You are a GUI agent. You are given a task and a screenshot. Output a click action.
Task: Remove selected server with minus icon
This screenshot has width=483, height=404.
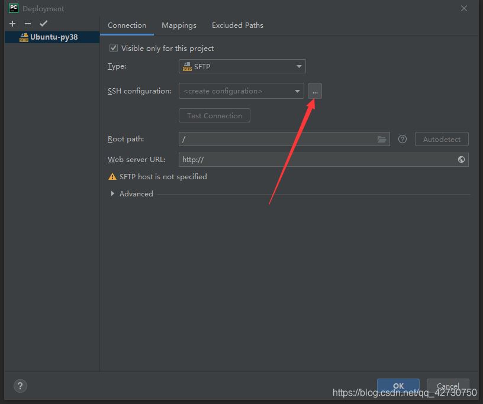[x=28, y=24]
